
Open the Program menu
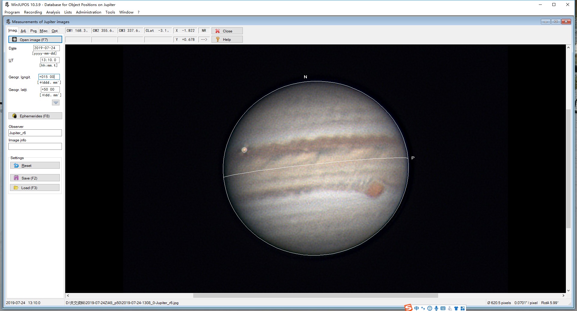tap(12, 12)
